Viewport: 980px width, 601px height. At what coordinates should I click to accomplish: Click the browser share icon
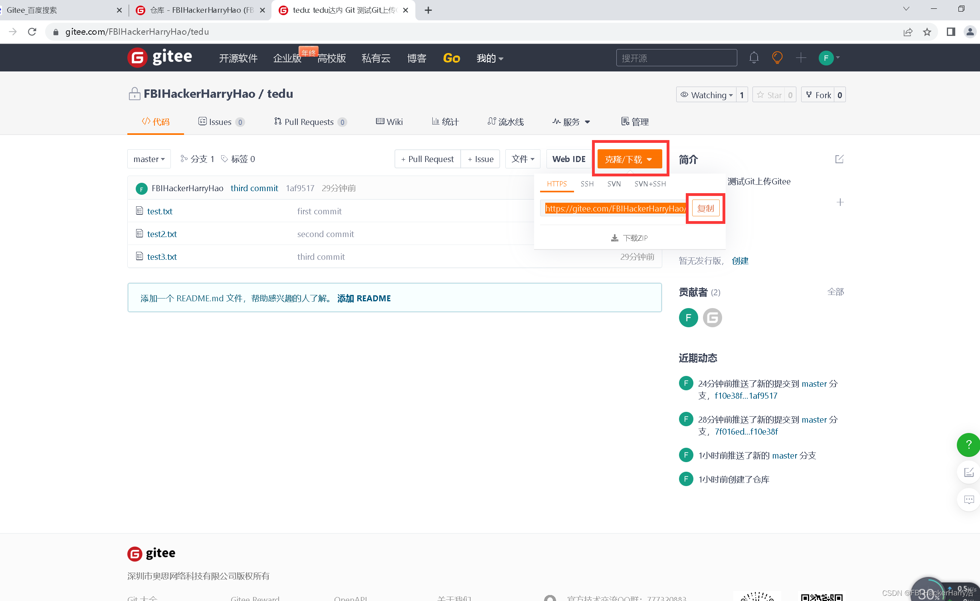pos(908,32)
